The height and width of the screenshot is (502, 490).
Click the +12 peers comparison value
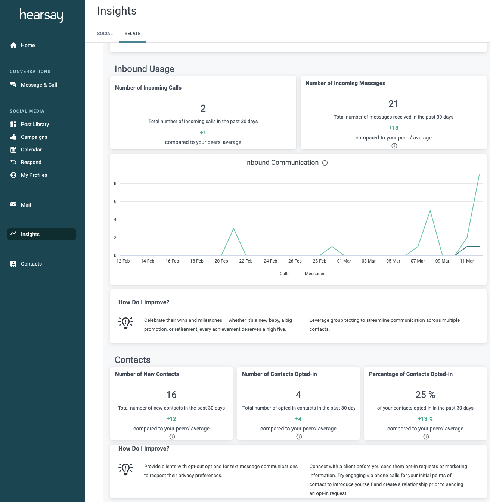(171, 419)
